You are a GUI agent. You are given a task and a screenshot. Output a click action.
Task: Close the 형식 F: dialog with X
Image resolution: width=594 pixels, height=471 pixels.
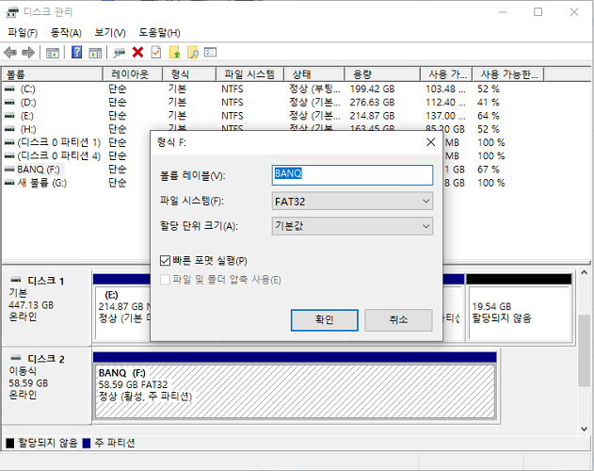click(431, 142)
